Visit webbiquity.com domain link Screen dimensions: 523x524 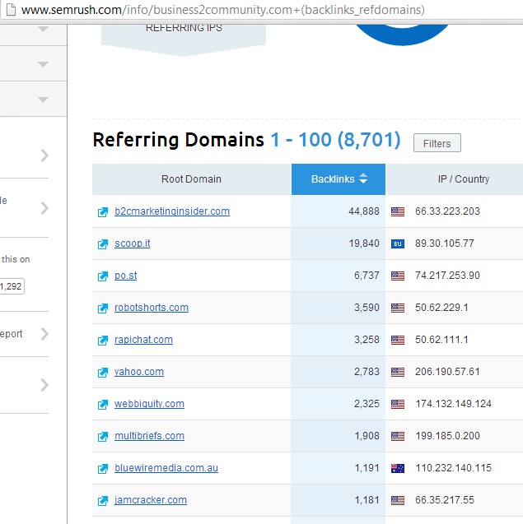click(x=149, y=404)
